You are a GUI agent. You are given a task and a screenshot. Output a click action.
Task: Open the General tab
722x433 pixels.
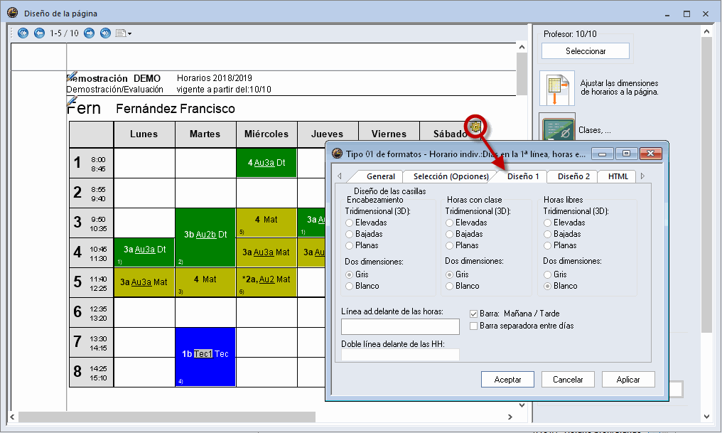(380, 176)
